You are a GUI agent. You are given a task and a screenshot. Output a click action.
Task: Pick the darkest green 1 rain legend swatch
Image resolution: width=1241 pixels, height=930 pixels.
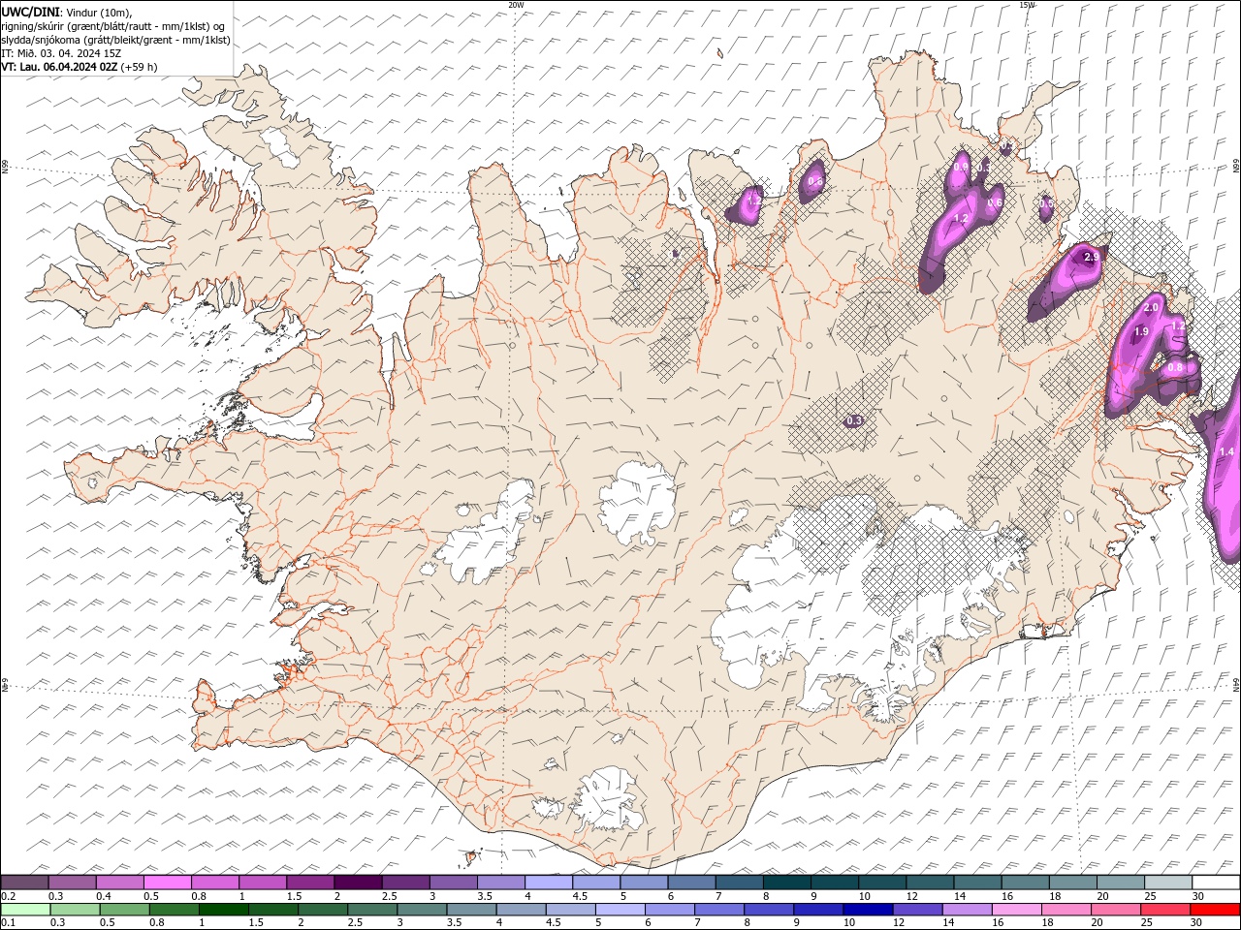pyautogui.click(x=222, y=909)
